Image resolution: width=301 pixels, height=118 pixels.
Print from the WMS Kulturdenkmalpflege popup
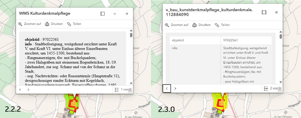[54, 24]
